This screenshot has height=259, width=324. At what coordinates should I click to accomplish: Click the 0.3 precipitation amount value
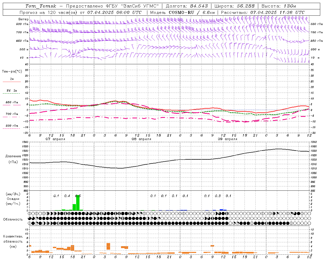pyautogui.click(x=218, y=196)
